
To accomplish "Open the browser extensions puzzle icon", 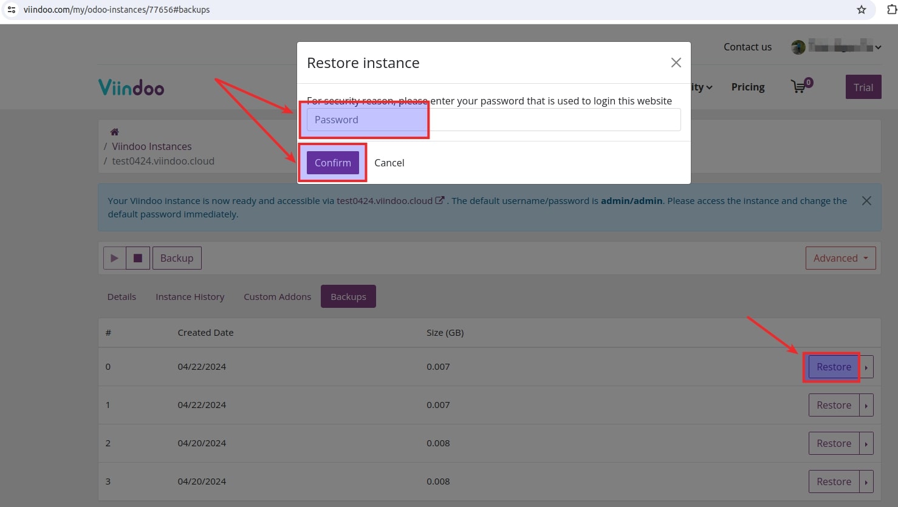I will tap(891, 10).
